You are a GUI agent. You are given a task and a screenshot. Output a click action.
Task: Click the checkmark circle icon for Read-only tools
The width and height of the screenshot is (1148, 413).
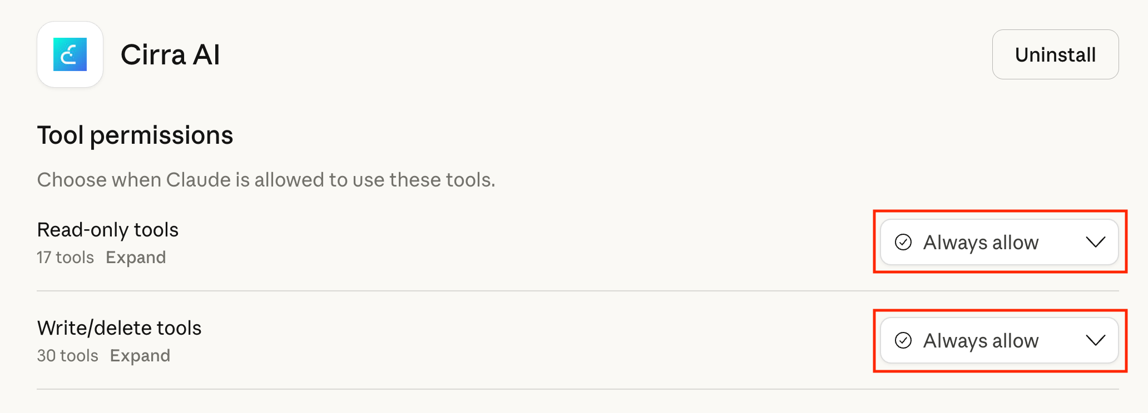pyautogui.click(x=903, y=242)
